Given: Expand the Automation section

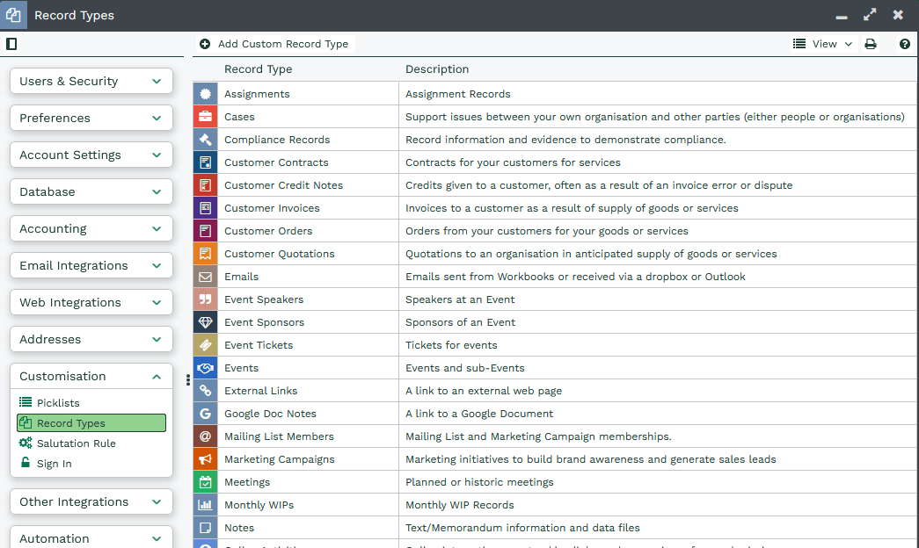Looking at the screenshot, I should [91, 538].
